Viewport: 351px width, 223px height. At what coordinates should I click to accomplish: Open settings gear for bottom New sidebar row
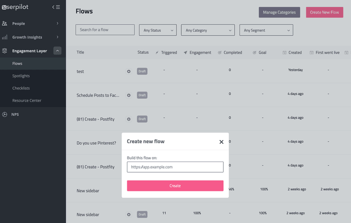(x=129, y=215)
